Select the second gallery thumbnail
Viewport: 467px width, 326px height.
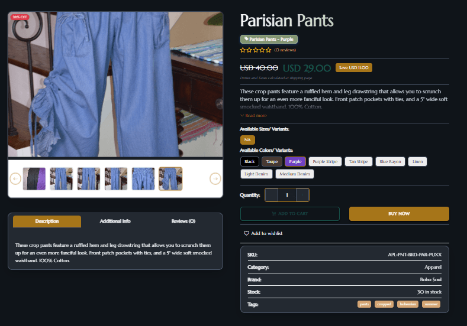pyautogui.click(x=62, y=178)
